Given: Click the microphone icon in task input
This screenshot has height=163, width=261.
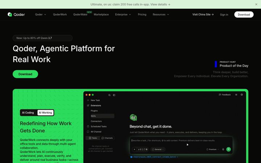Looking at the screenshot, I should click(223, 149).
